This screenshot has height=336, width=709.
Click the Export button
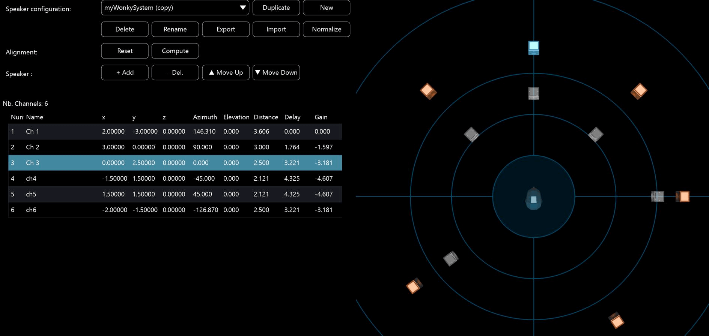pos(226,29)
